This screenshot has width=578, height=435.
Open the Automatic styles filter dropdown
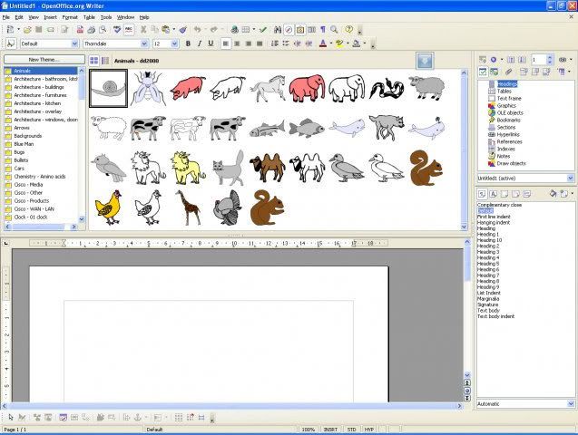pos(570,403)
